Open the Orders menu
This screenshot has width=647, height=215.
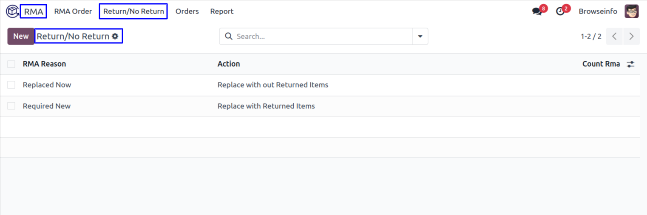(187, 11)
